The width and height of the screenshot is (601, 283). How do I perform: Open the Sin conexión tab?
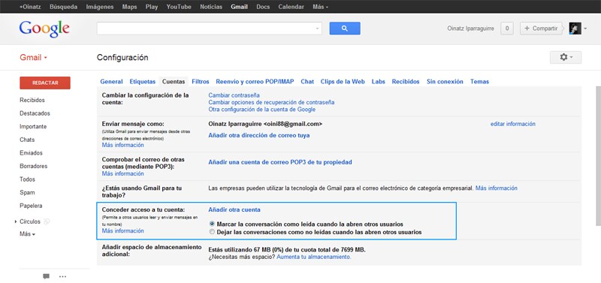coord(445,82)
